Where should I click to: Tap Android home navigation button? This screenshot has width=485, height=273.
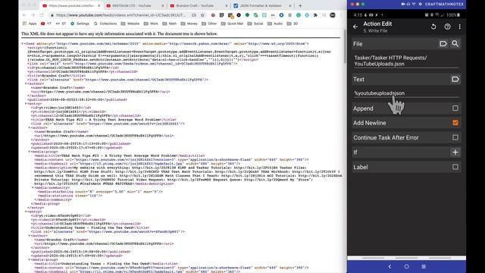[x=406, y=266]
